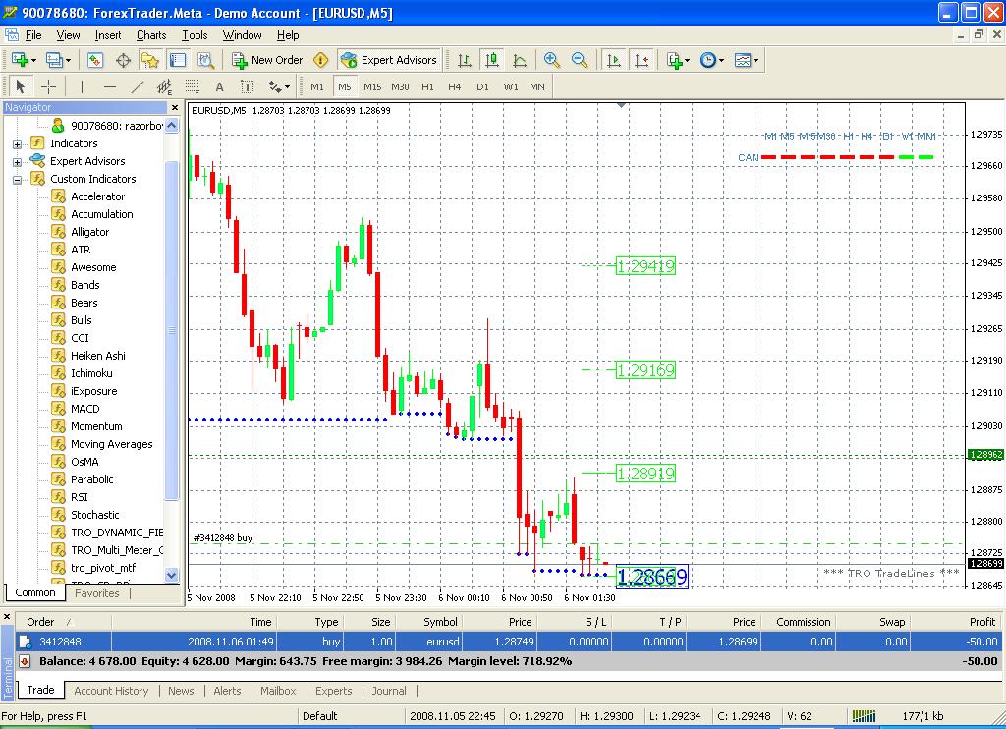Switch chart to Candlestick view

(x=492, y=60)
